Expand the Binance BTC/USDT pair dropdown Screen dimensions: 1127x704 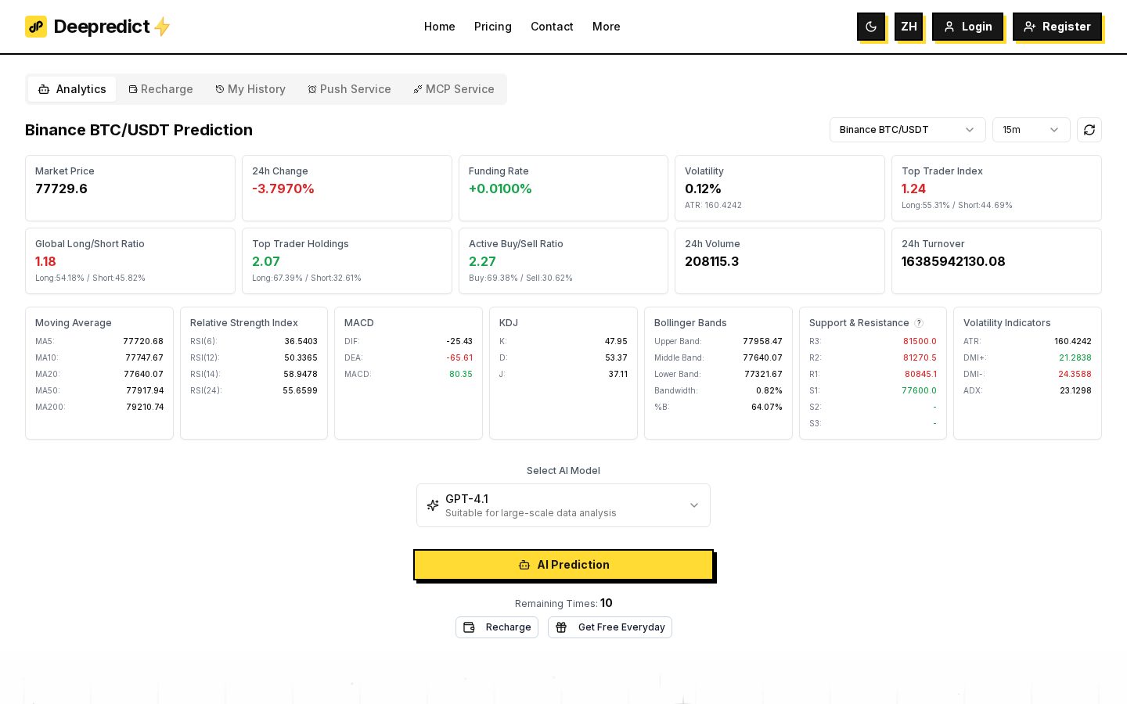[x=908, y=130]
